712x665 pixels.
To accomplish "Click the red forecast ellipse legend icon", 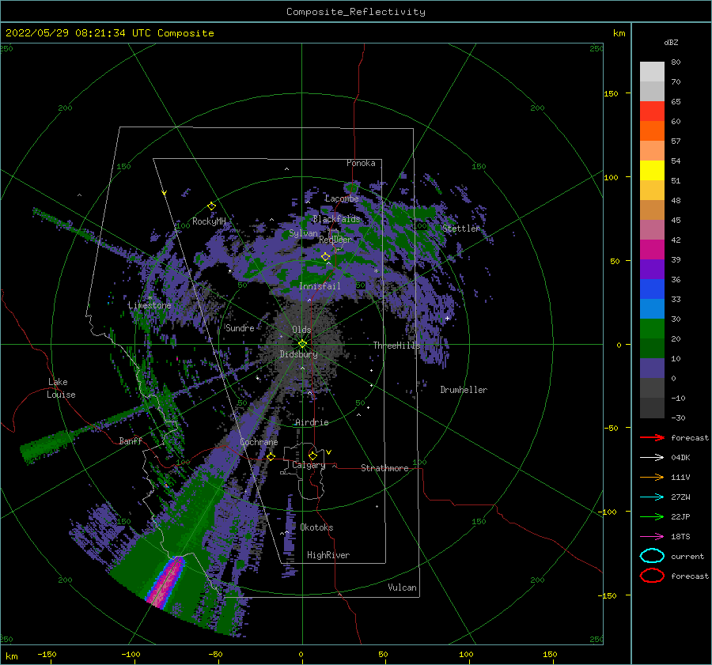I will [652, 576].
